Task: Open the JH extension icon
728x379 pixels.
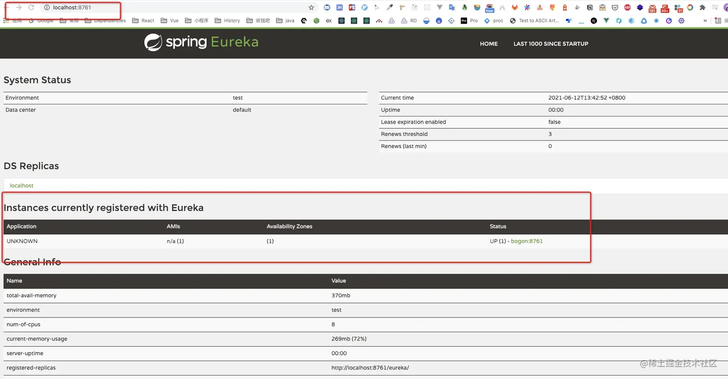Action: (339, 7)
